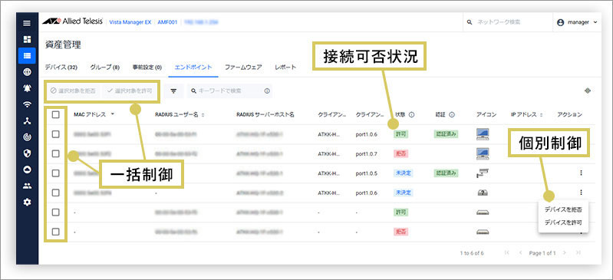Go to last page in pagination
The image size is (613, 280).
pos(578,253)
